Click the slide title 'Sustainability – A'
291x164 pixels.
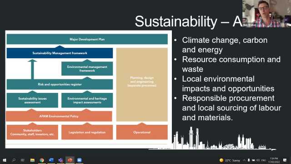click(189, 21)
